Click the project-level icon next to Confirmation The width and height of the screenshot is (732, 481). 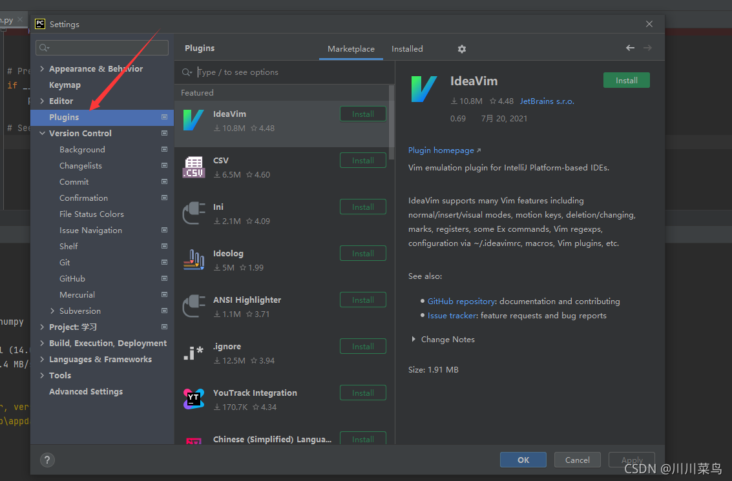(164, 198)
